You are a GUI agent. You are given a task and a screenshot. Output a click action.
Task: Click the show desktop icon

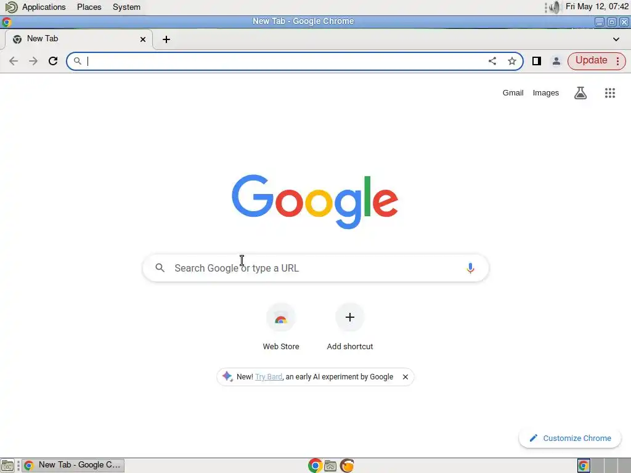7,466
